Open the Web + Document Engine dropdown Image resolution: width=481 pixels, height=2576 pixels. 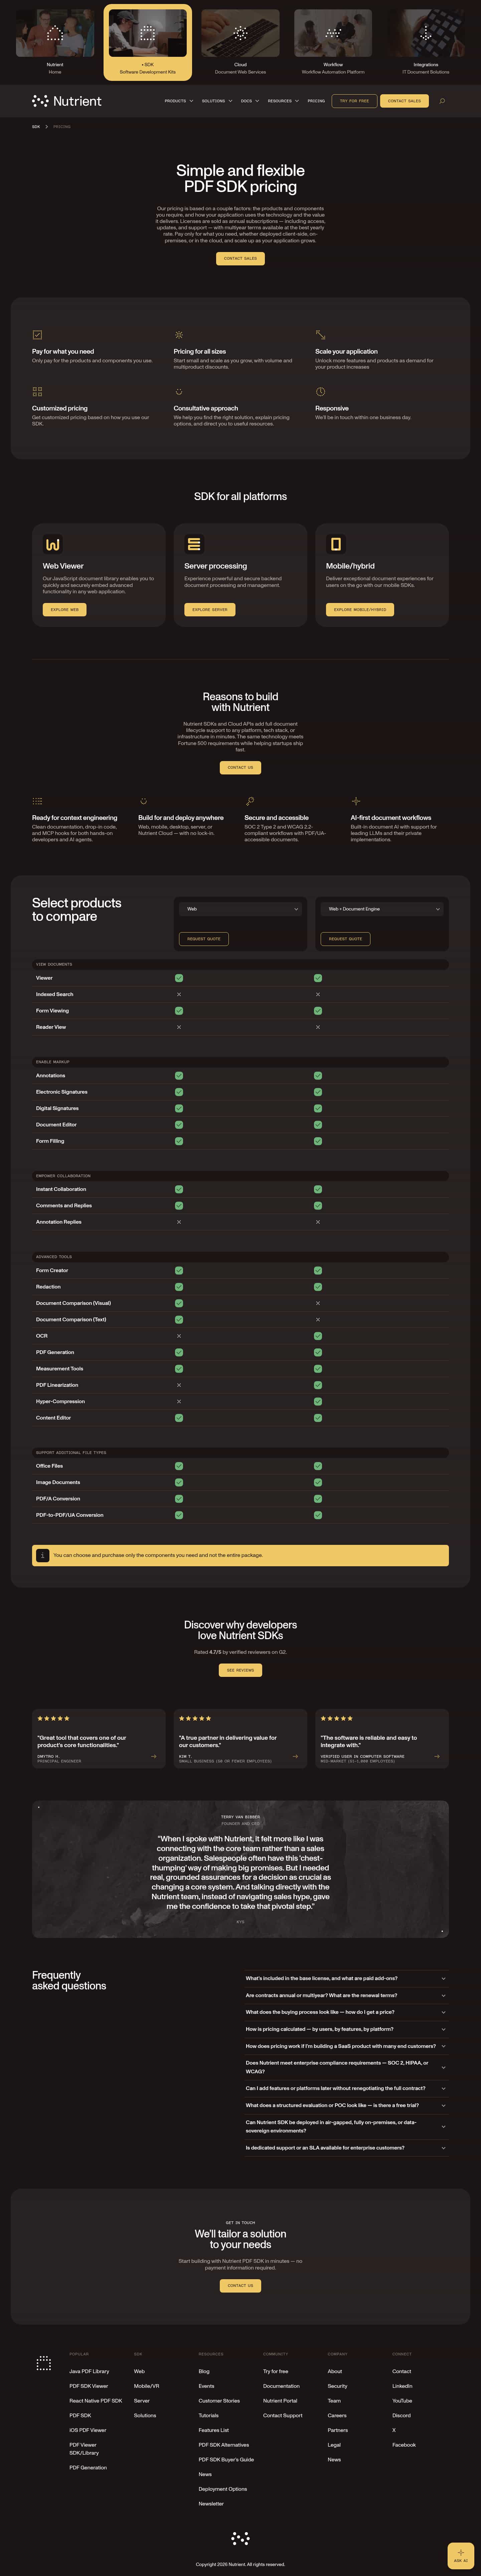(x=382, y=909)
